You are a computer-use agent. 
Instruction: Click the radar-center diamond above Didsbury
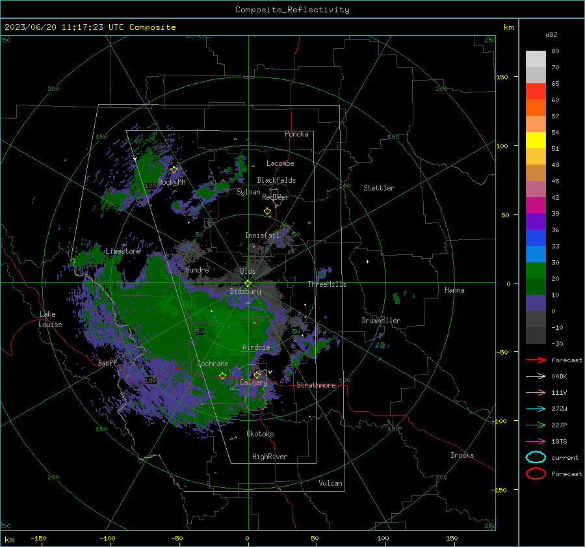tap(248, 284)
